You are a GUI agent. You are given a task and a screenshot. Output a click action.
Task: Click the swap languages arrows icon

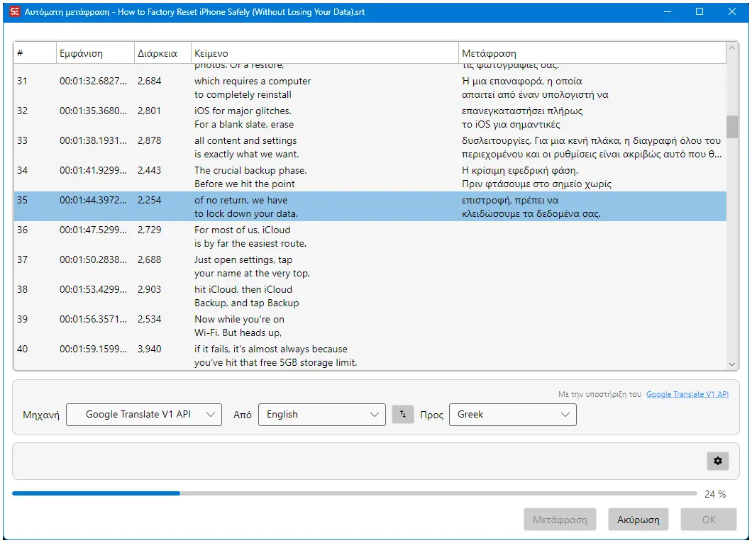403,415
